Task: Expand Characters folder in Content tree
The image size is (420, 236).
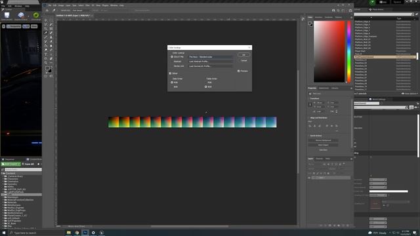Action: coord(3,179)
